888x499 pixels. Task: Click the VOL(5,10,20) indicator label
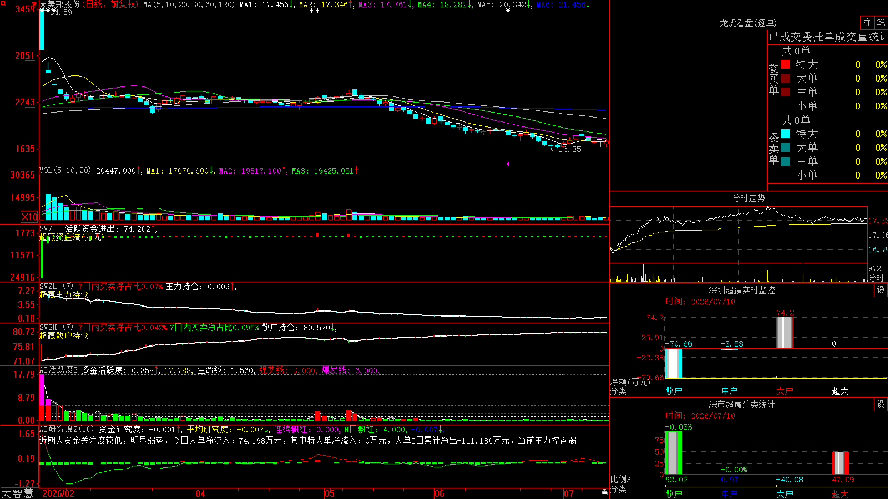coord(65,171)
